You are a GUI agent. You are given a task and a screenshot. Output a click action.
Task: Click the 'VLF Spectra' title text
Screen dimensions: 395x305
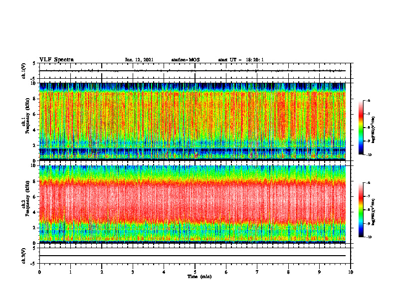56,60
